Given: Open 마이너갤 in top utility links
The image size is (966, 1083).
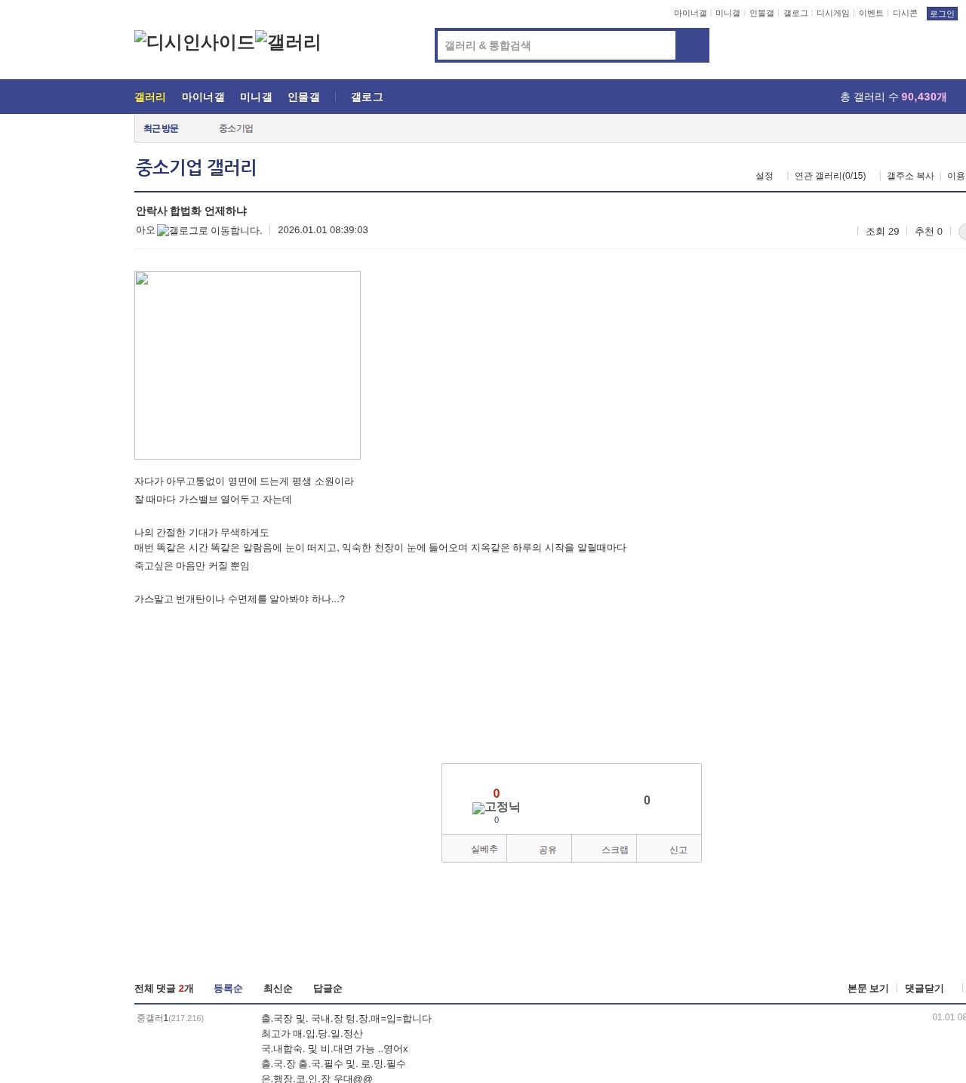Looking at the screenshot, I should click(690, 14).
